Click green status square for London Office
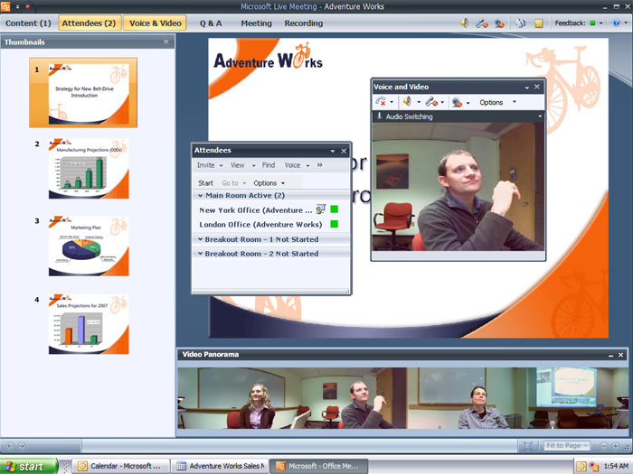This screenshot has height=474, width=633. pyautogui.click(x=335, y=224)
